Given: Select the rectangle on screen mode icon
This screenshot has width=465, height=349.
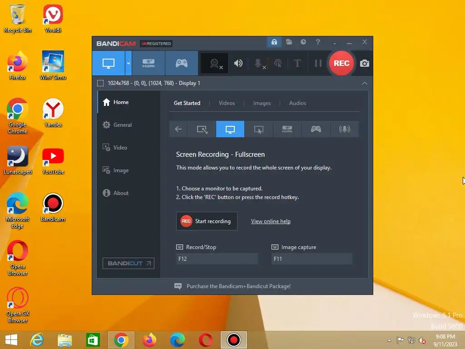Looking at the screenshot, I should pyautogui.click(x=202, y=129).
